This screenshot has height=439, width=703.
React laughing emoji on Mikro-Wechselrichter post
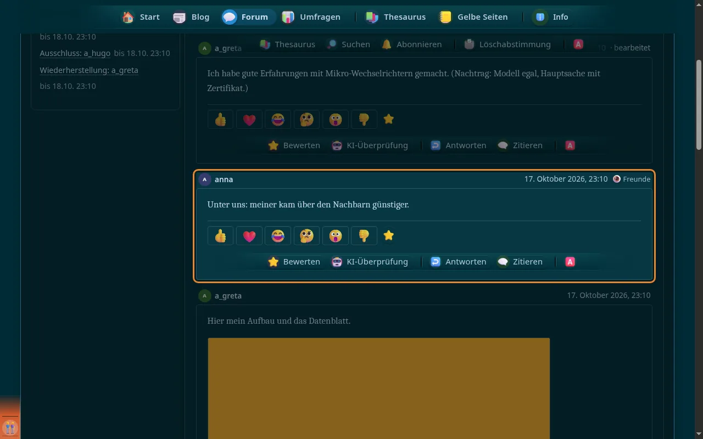(x=278, y=119)
